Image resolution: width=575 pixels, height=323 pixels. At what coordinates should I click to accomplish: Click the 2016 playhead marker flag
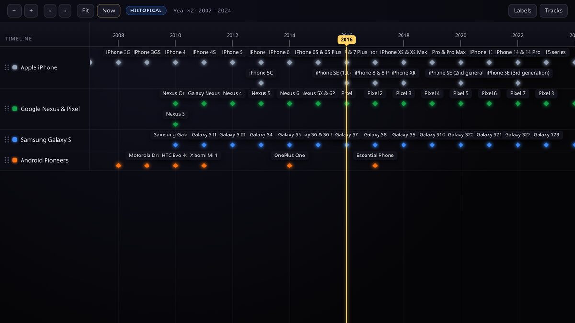point(346,40)
